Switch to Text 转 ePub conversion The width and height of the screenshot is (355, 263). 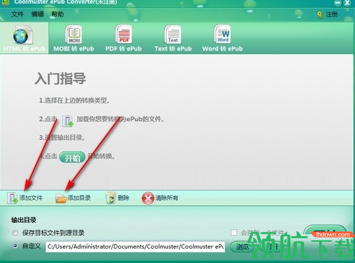[173, 38]
